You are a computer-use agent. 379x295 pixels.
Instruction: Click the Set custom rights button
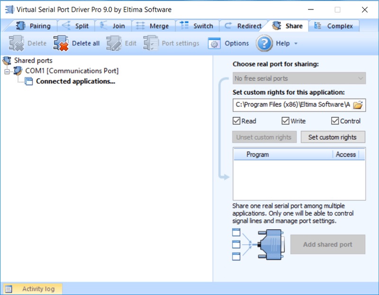point(333,137)
